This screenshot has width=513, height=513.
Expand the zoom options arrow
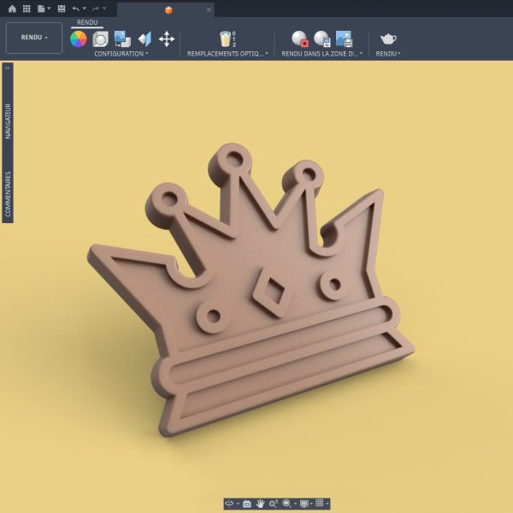point(296,504)
